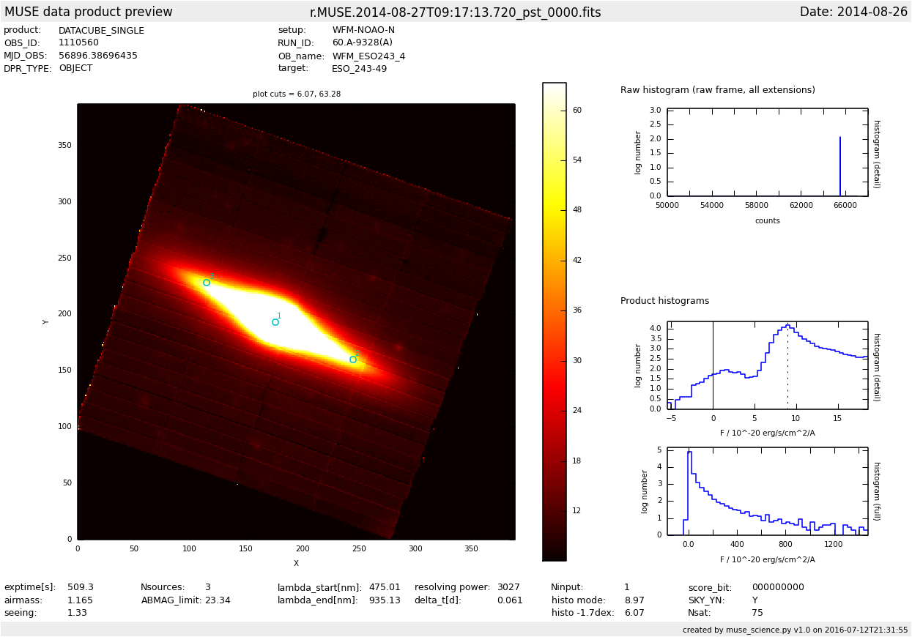Select the DPR_TYPE value 'OBJECT'
The height and width of the screenshot is (637, 912).
[75, 69]
